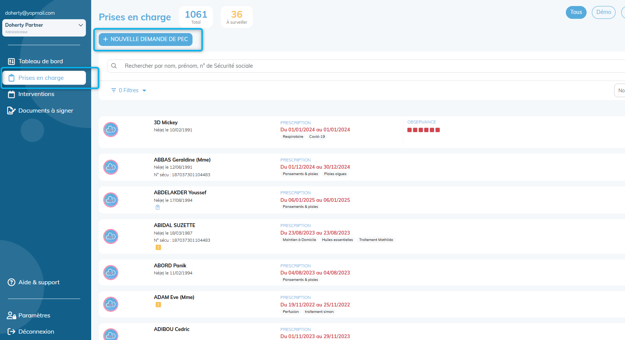Select the Déconnexion logout icon
Screen dimensions: 625x340
[11, 332]
